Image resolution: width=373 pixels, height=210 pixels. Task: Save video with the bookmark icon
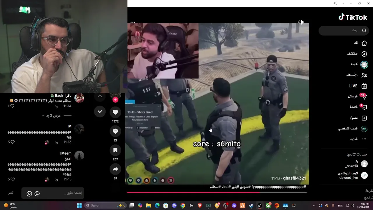pyautogui.click(x=115, y=150)
